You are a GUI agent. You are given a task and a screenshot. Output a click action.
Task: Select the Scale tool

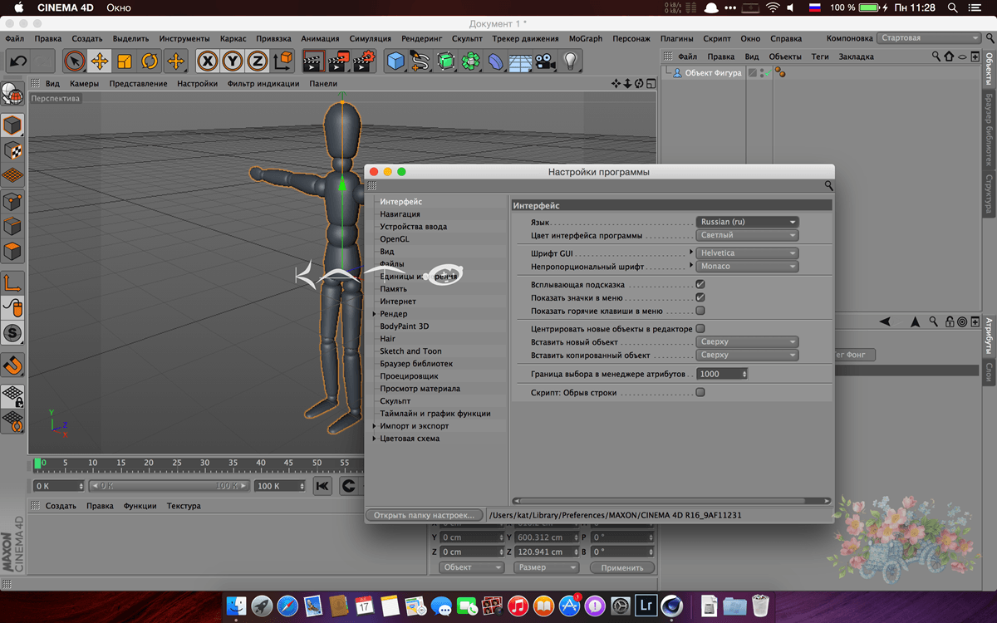(125, 61)
